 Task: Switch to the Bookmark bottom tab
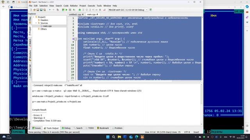point(103,128)
